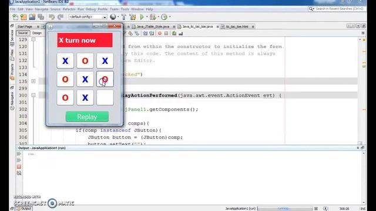Click the Shift Line Right icon
This screenshot has height=211, width=376.
coord(152,33)
